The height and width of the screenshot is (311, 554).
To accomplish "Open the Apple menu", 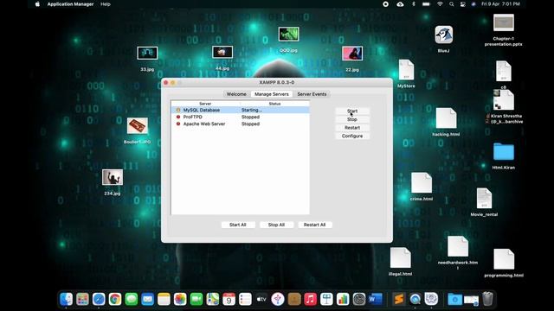I will (37, 4).
